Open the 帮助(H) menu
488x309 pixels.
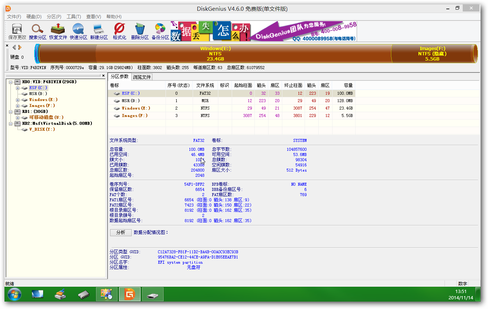tap(114, 17)
